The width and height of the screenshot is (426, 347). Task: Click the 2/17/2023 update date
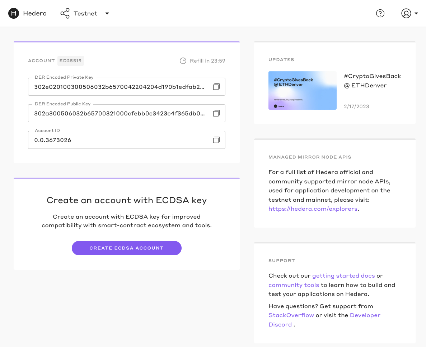pos(356,106)
